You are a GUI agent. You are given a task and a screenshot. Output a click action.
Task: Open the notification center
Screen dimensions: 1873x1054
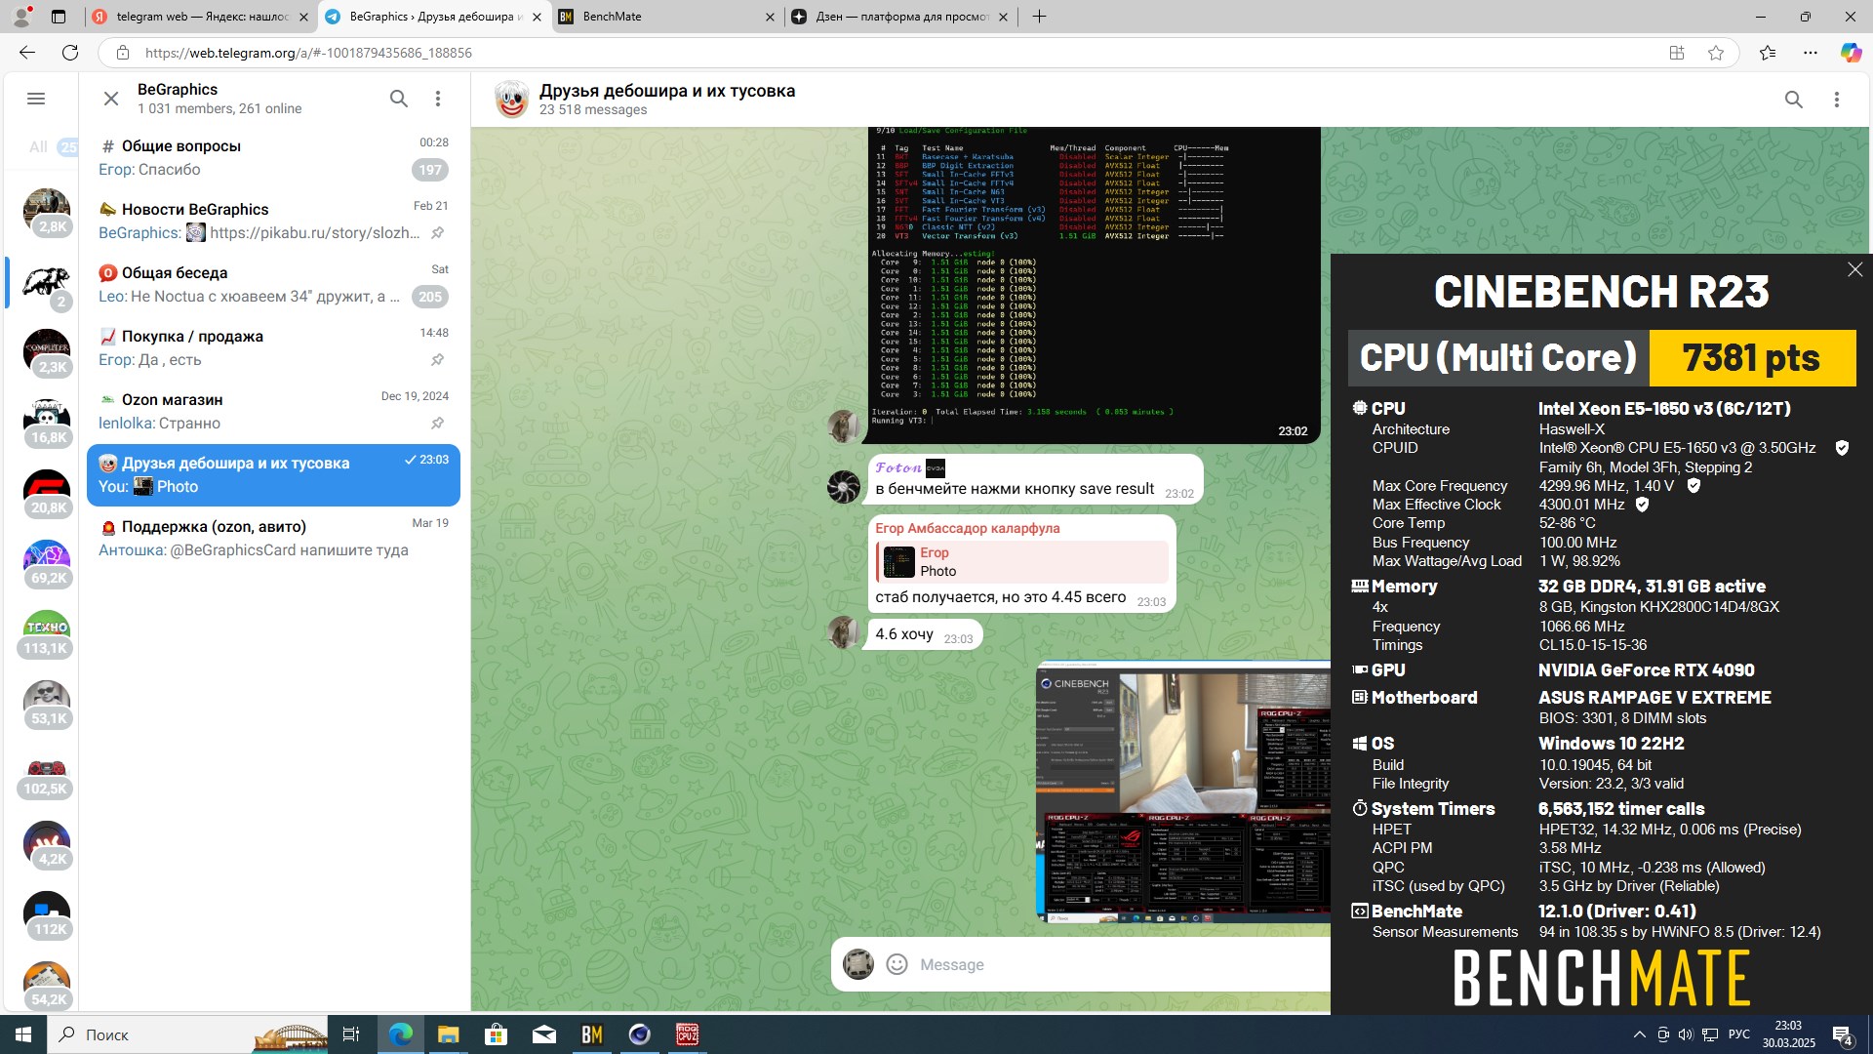1843,1034
